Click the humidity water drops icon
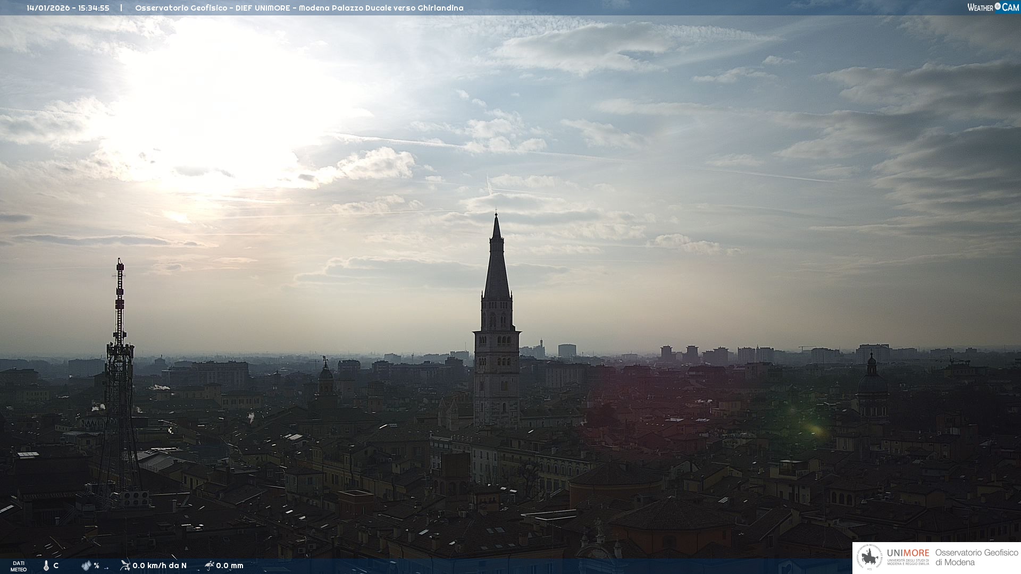Viewport: 1021px width, 574px height. point(86,565)
